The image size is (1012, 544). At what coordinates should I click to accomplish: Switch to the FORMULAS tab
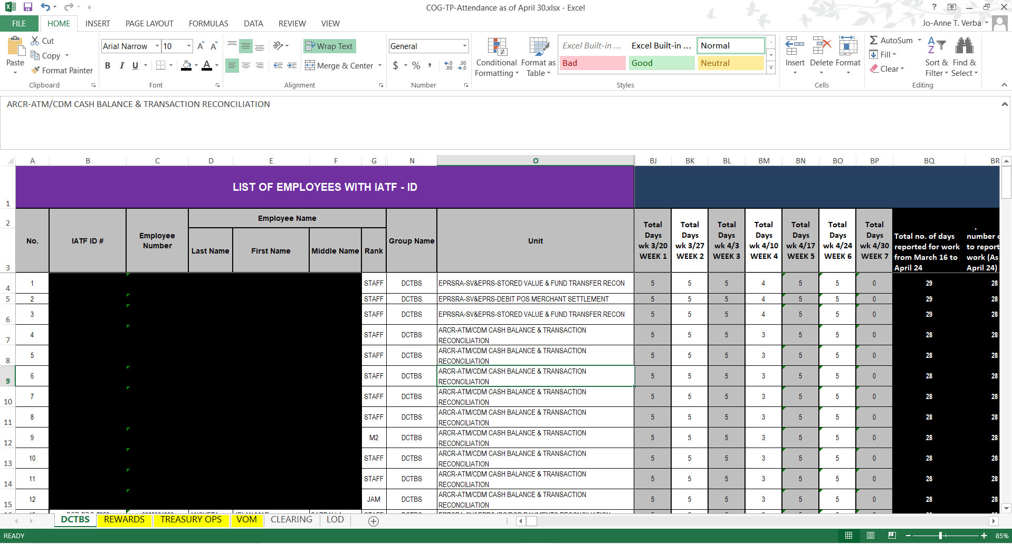(208, 23)
